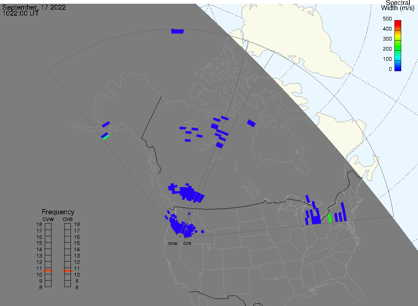Click the spectral width color bar
The height and width of the screenshot is (306, 418).
click(x=398, y=45)
